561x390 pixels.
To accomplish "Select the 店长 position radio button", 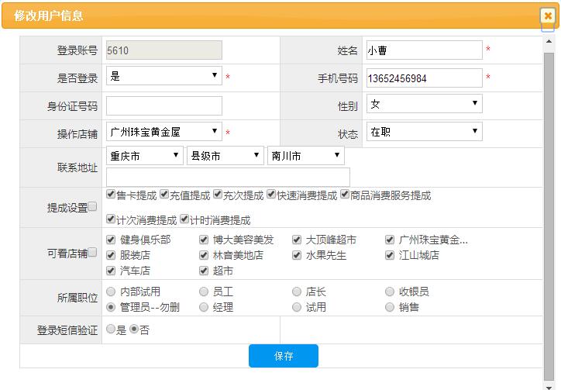I will [297, 292].
